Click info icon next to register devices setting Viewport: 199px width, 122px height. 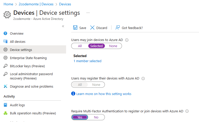tap(143, 79)
